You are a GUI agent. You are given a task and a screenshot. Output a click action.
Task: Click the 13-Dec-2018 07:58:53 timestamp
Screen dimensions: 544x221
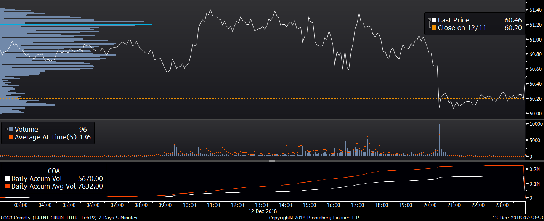pos(518,218)
